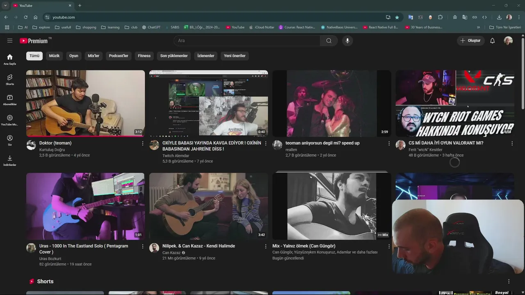Open Chrome three-dot menu
This screenshot has height=295, width=525.
519,17
